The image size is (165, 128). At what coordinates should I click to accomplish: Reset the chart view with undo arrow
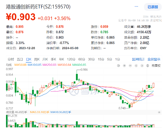(x=118, y=66)
